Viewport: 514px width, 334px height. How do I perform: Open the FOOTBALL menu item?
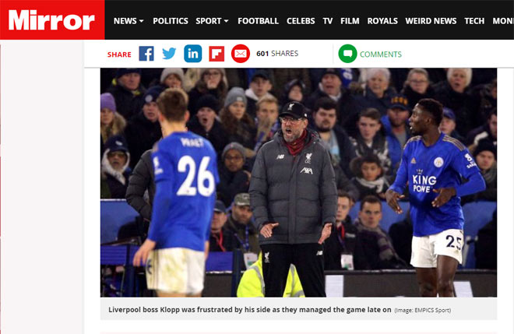click(x=258, y=21)
